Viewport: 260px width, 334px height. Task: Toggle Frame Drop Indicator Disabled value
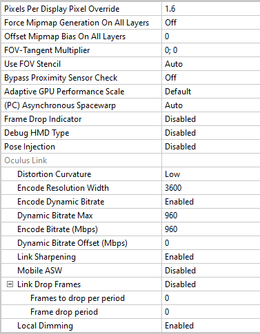[x=211, y=119]
